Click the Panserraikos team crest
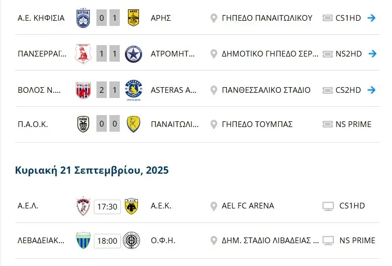Screen dimensions: 392x266 83,53
